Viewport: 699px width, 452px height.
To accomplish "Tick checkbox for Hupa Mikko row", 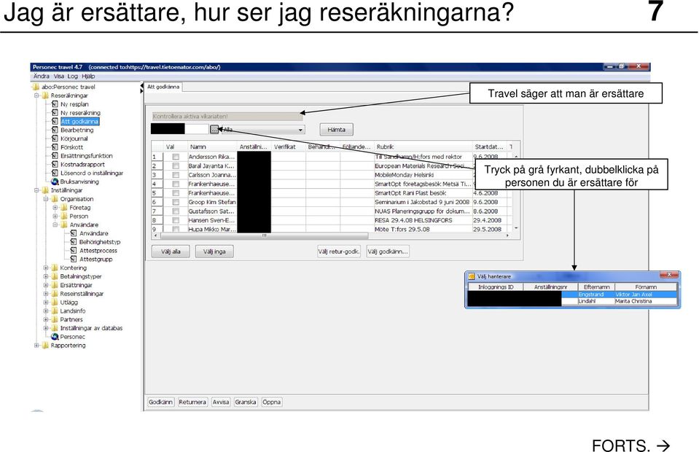I will tap(176, 229).
